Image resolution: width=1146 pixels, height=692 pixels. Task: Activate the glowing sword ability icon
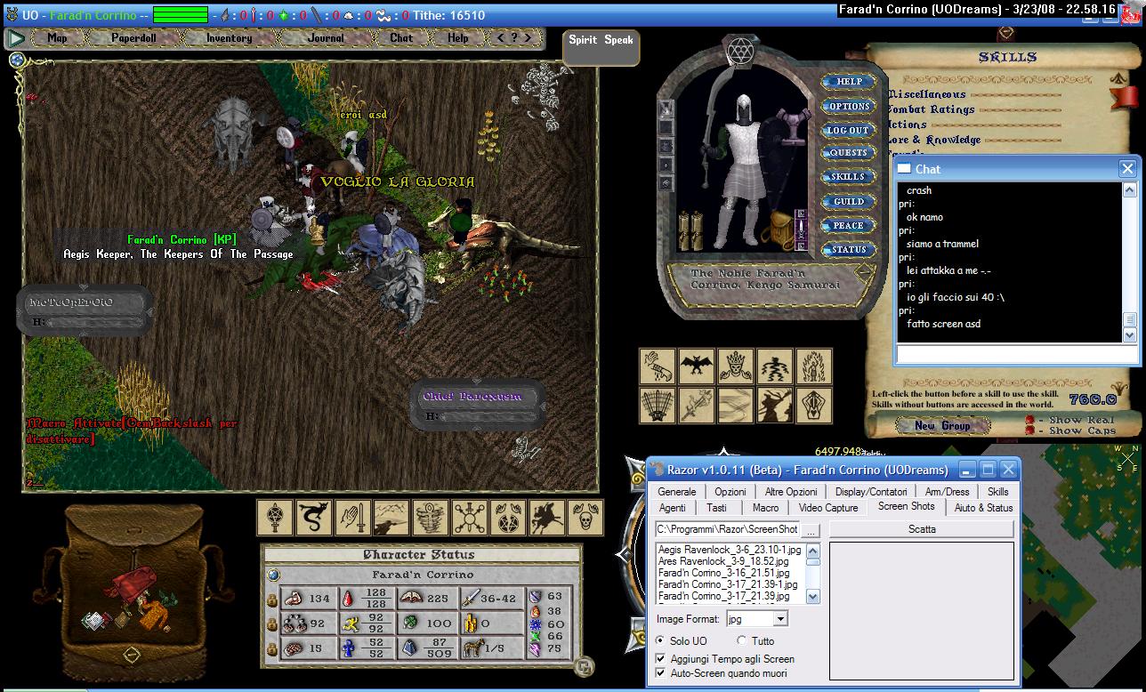pos(697,406)
